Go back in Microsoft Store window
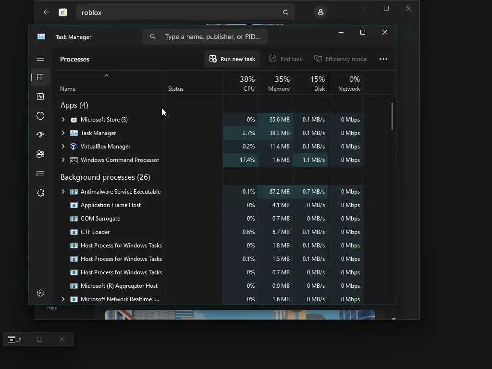 [x=47, y=12]
